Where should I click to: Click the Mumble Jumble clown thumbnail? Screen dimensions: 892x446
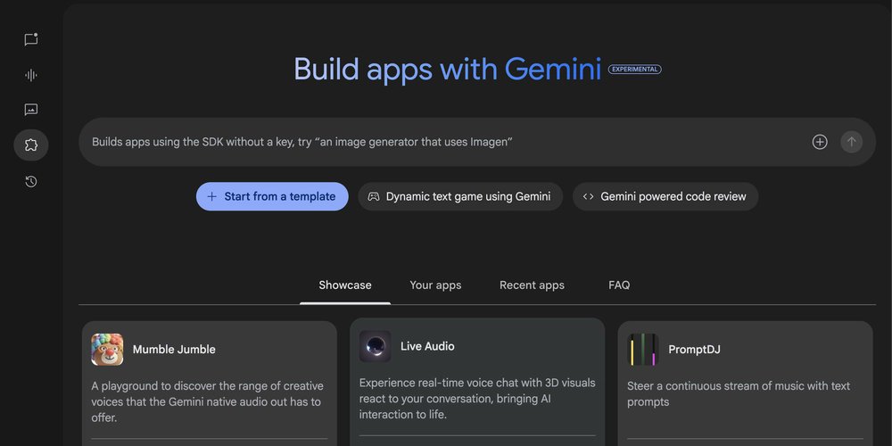(x=107, y=350)
